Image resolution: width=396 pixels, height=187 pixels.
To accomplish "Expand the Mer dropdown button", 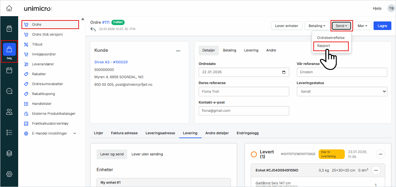I will coord(362,26).
